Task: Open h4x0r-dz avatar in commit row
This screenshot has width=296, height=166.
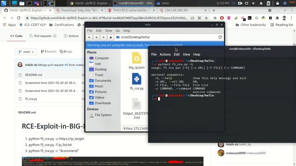Action: click(20, 65)
